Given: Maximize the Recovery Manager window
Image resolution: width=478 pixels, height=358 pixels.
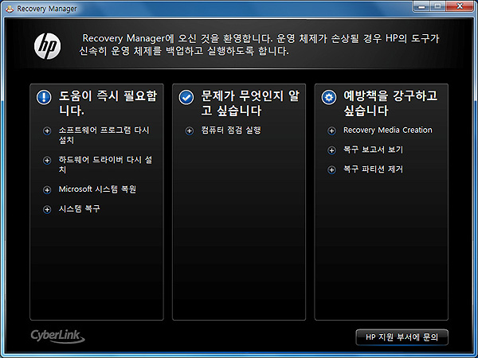Looking at the screenshot, I should 437,6.
